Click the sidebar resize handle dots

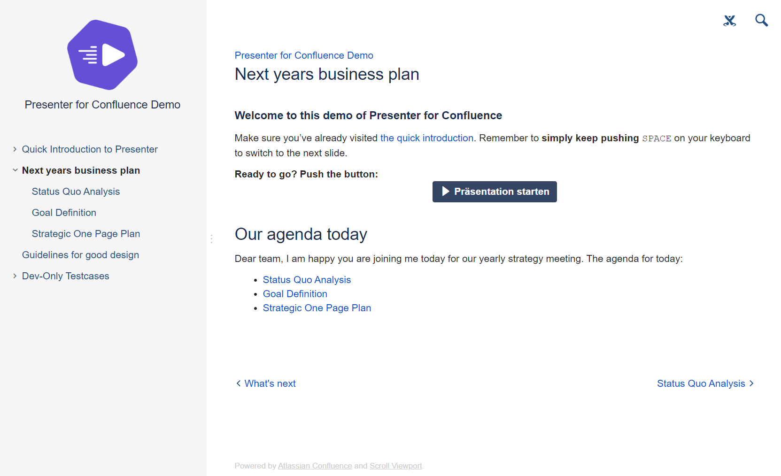click(x=212, y=238)
